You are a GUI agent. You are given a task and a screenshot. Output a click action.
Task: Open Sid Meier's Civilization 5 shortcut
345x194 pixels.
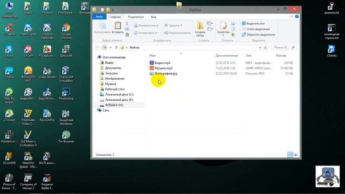point(28,138)
